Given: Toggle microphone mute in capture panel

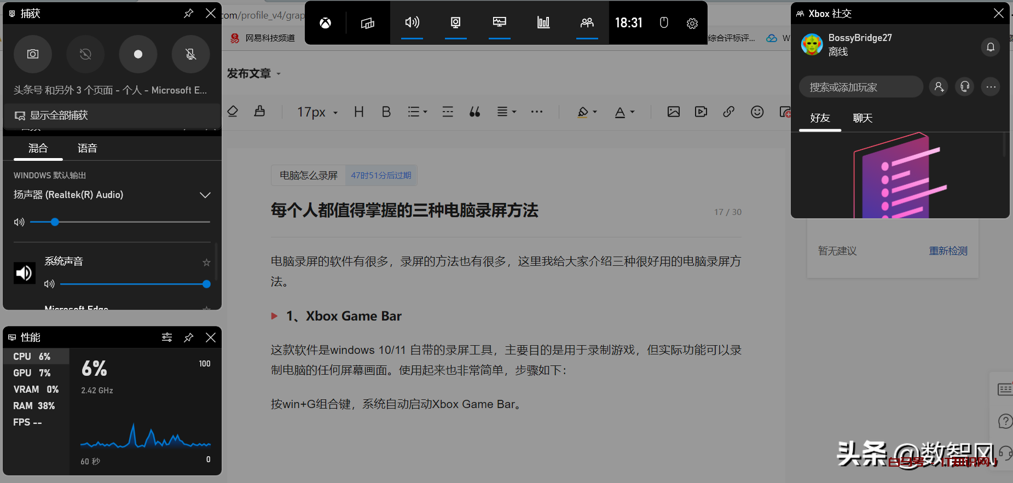Looking at the screenshot, I should coord(190,54).
